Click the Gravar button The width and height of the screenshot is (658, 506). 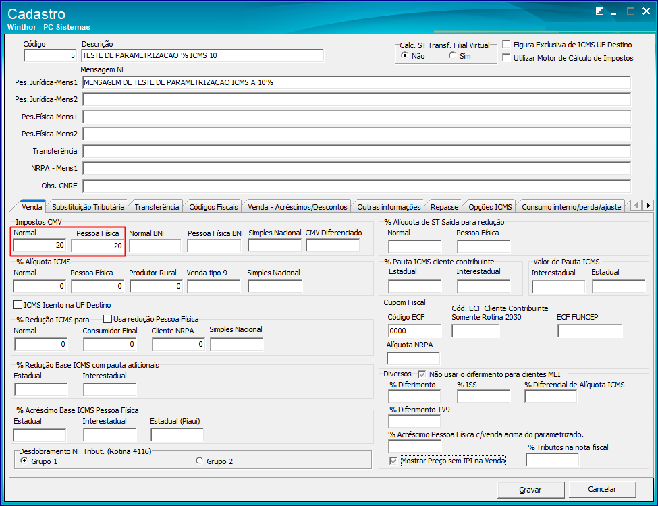pos(530,490)
